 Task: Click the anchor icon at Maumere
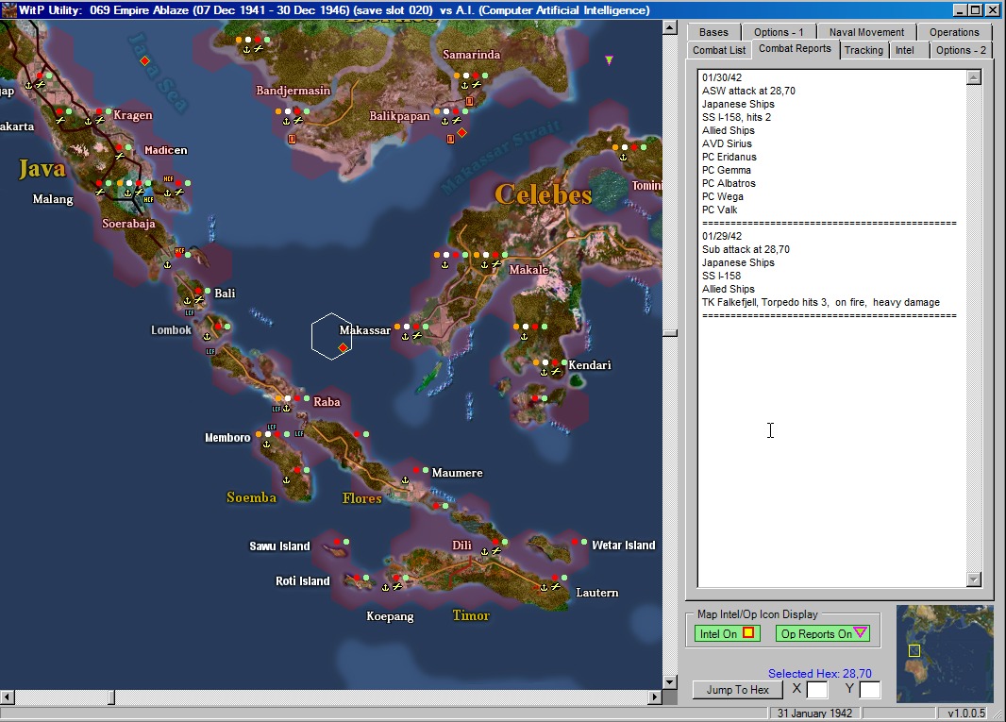(x=405, y=480)
